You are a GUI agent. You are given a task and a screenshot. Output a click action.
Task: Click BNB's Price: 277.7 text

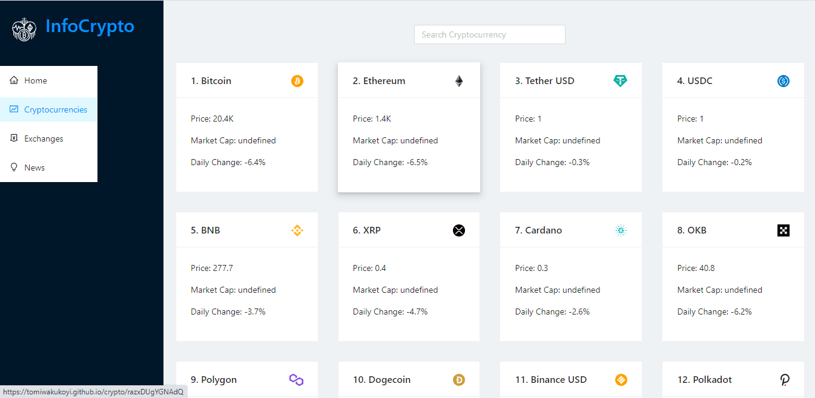point(212,268)
